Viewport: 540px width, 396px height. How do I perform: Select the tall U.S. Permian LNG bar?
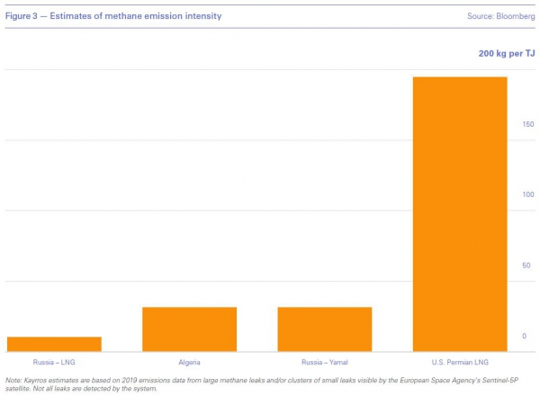tap(460, 213)
